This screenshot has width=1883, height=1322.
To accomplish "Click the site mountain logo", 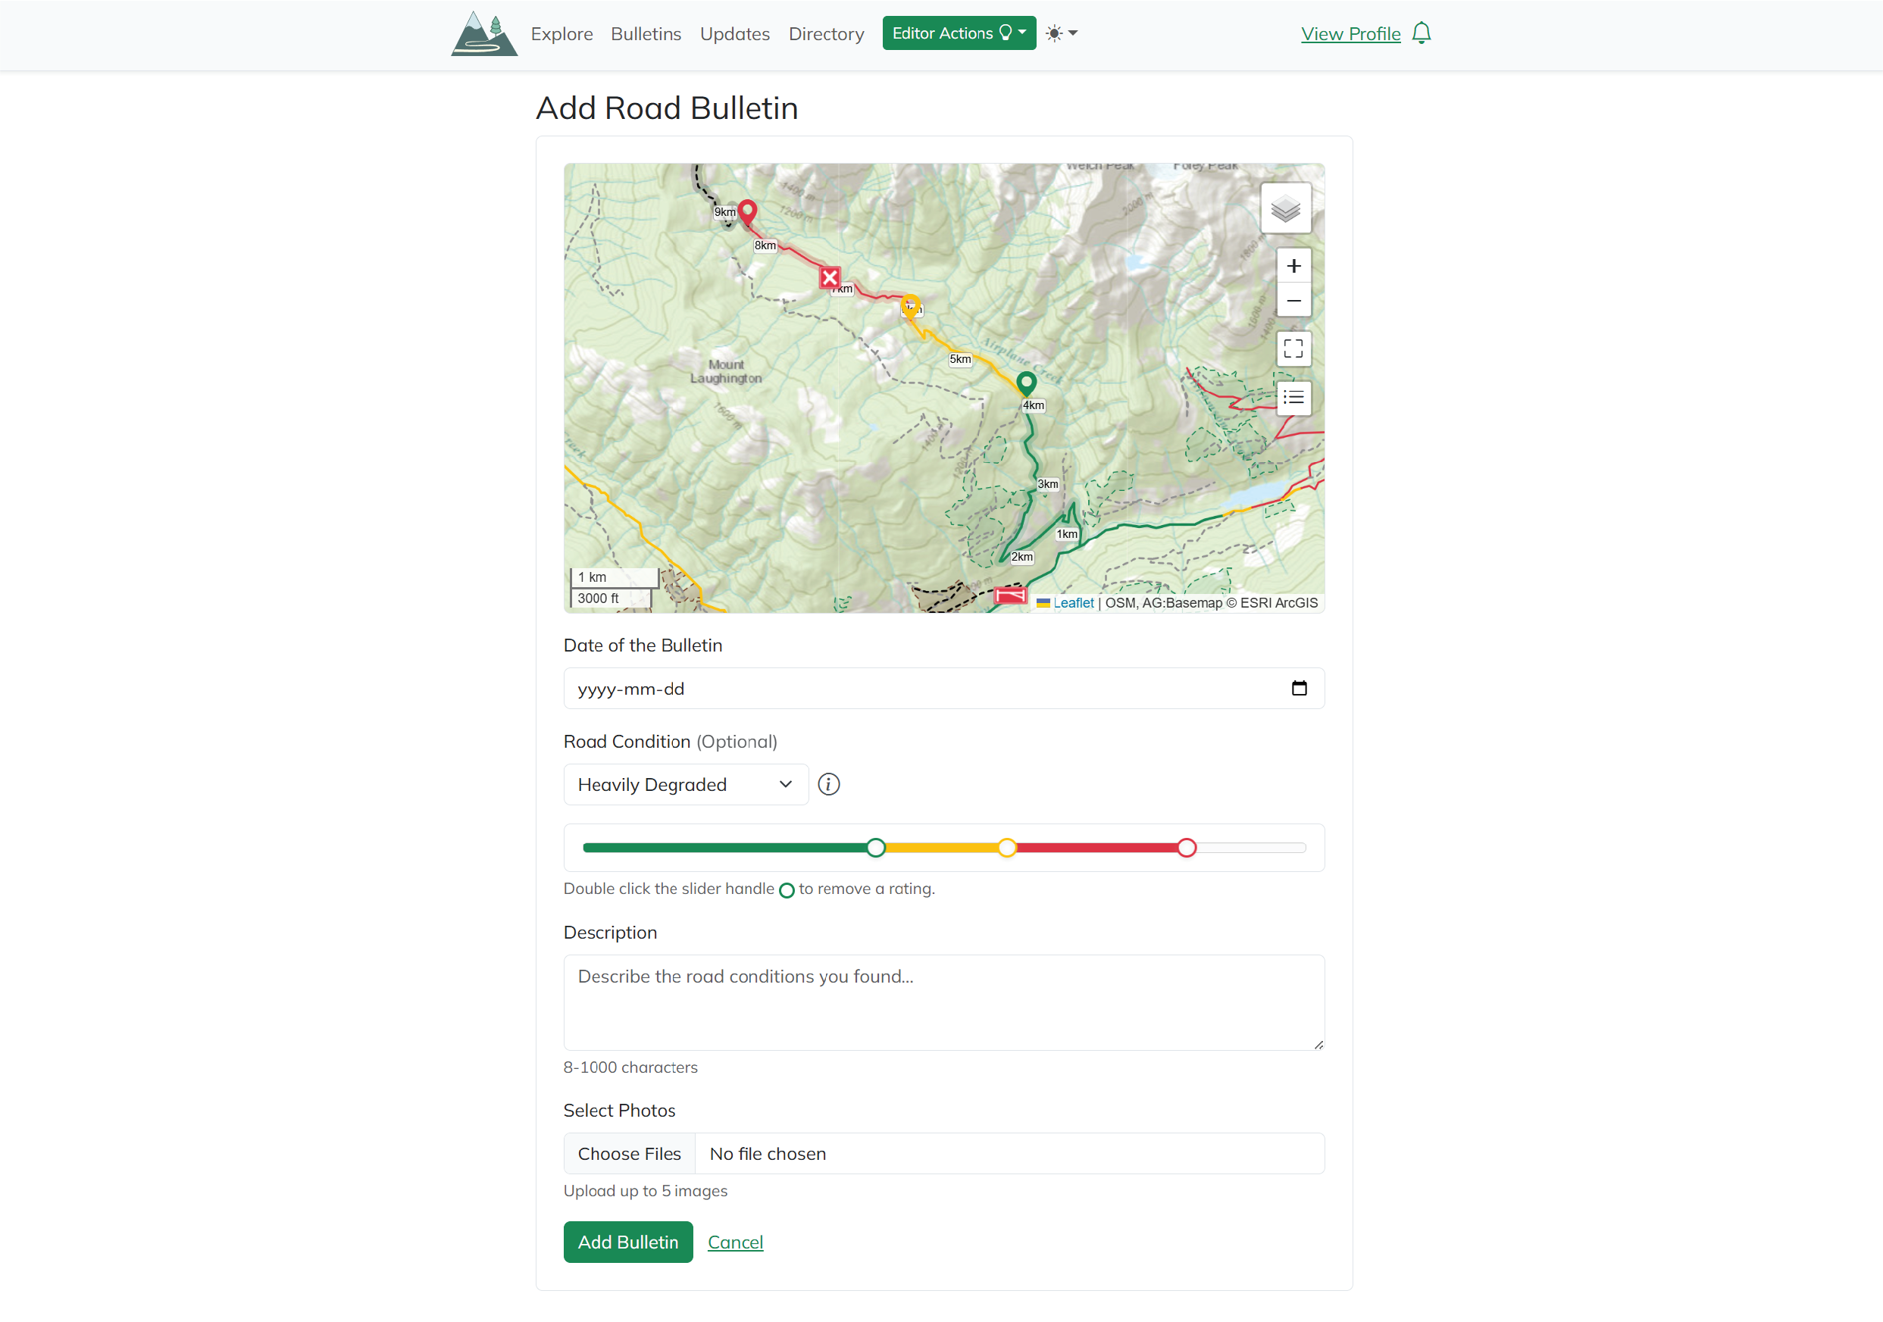I will point(484,33).
